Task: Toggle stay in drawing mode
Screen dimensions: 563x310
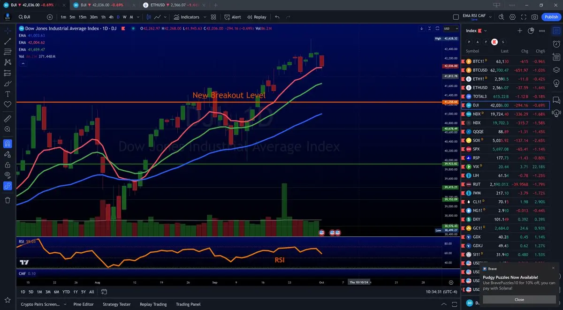Action: pyautogui.click(x=8, y=154)
